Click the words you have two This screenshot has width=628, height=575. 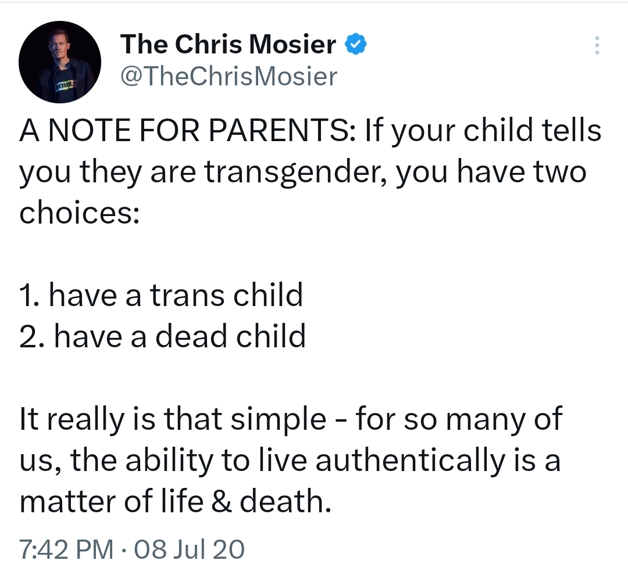click(491, 172)
